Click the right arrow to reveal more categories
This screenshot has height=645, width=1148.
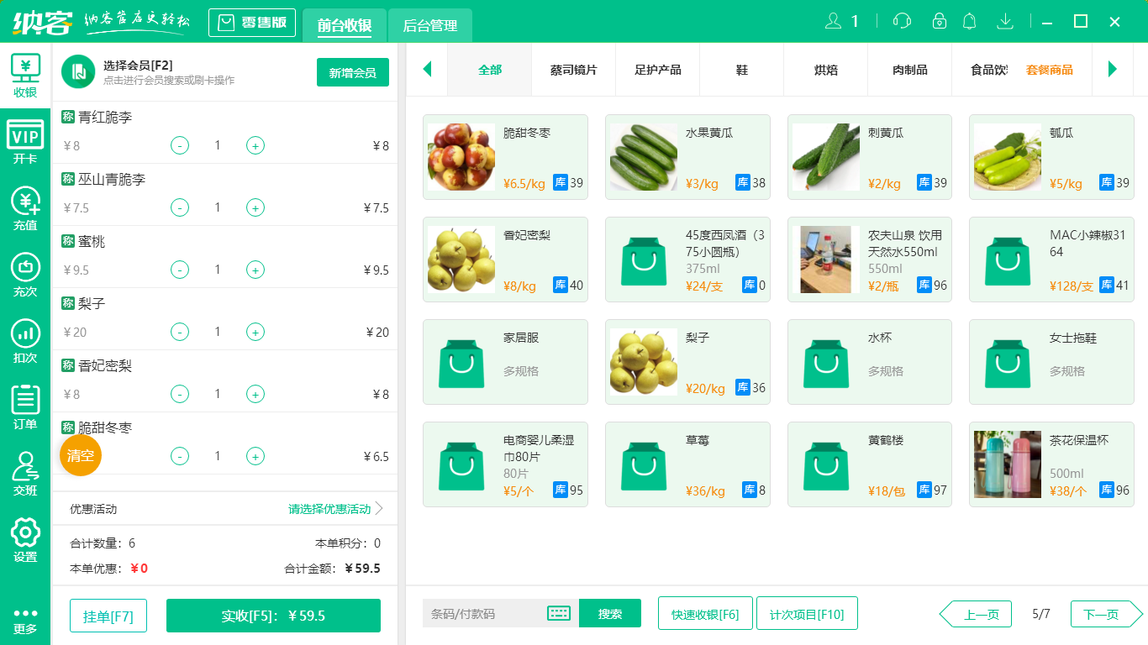(x=1114, y=70)
